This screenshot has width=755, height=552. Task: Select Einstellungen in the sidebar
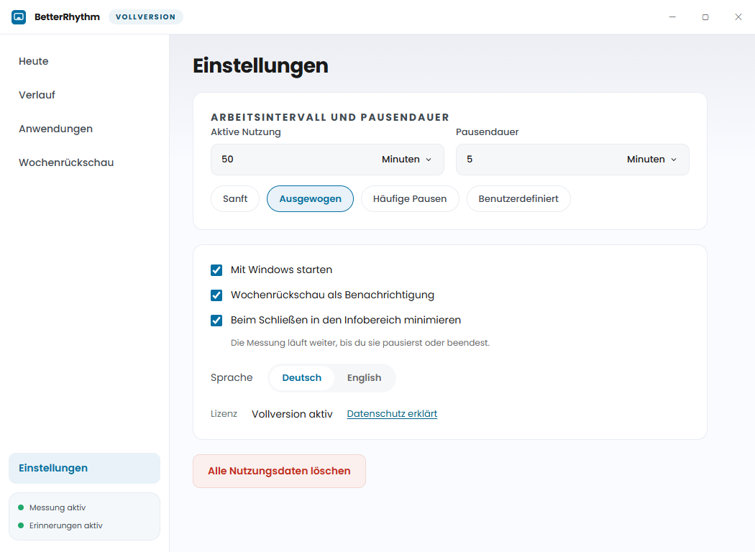(84, 468)
